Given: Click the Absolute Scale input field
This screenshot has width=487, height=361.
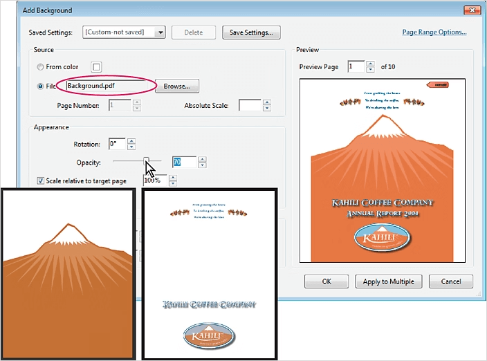Looking at the screenshot, I should 250,105.
